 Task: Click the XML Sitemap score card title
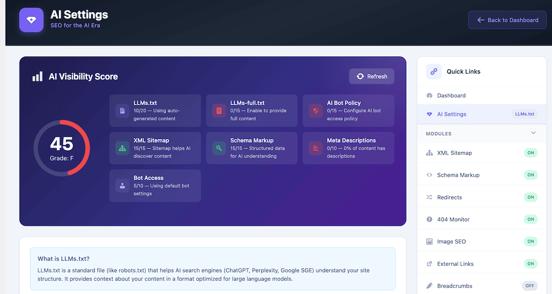[151, 140]
